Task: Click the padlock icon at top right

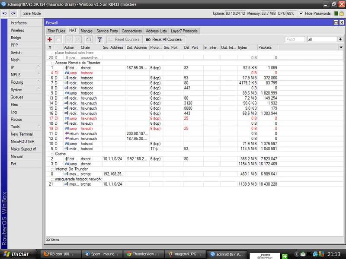Action: coord(342,13)
